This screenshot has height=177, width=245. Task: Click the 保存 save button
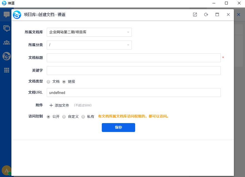118,128
